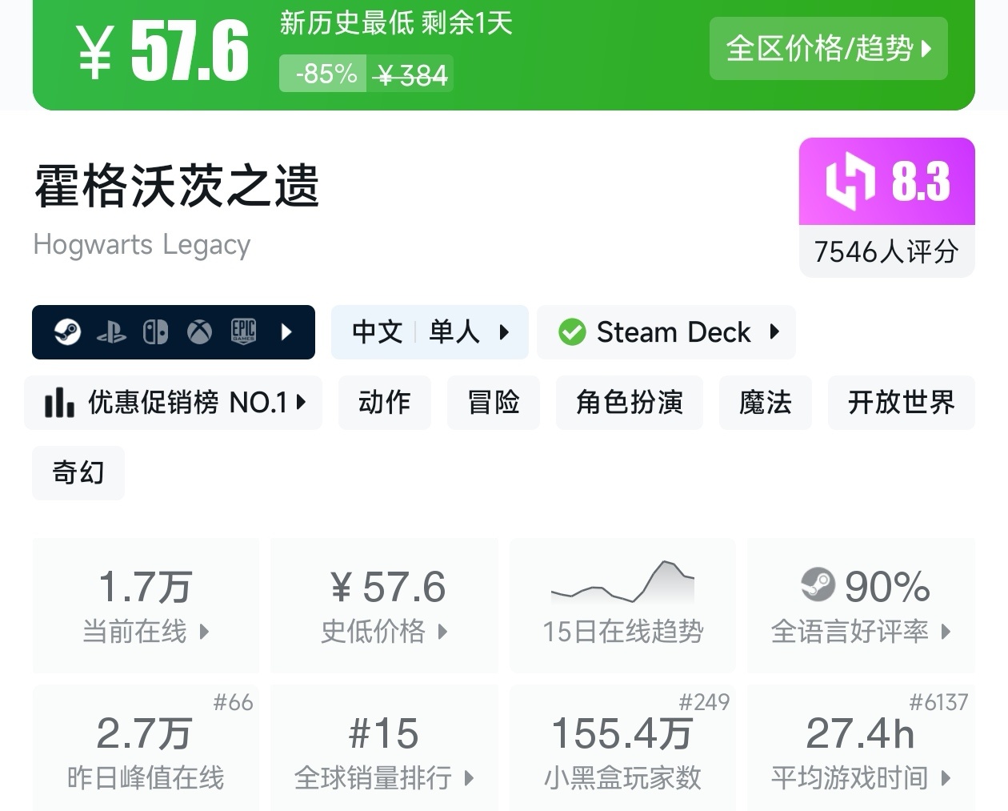Click the bar chart ranking icon
Screen dimensions: 1008x811
point(59,403)
